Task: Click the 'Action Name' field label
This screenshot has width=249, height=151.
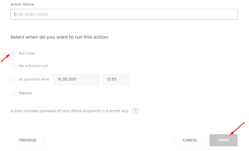Action: coord(22,4)
